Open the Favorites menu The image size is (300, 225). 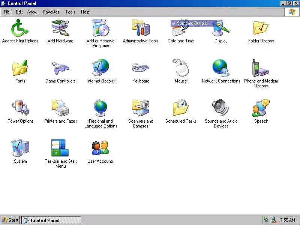tap(51, 12)
